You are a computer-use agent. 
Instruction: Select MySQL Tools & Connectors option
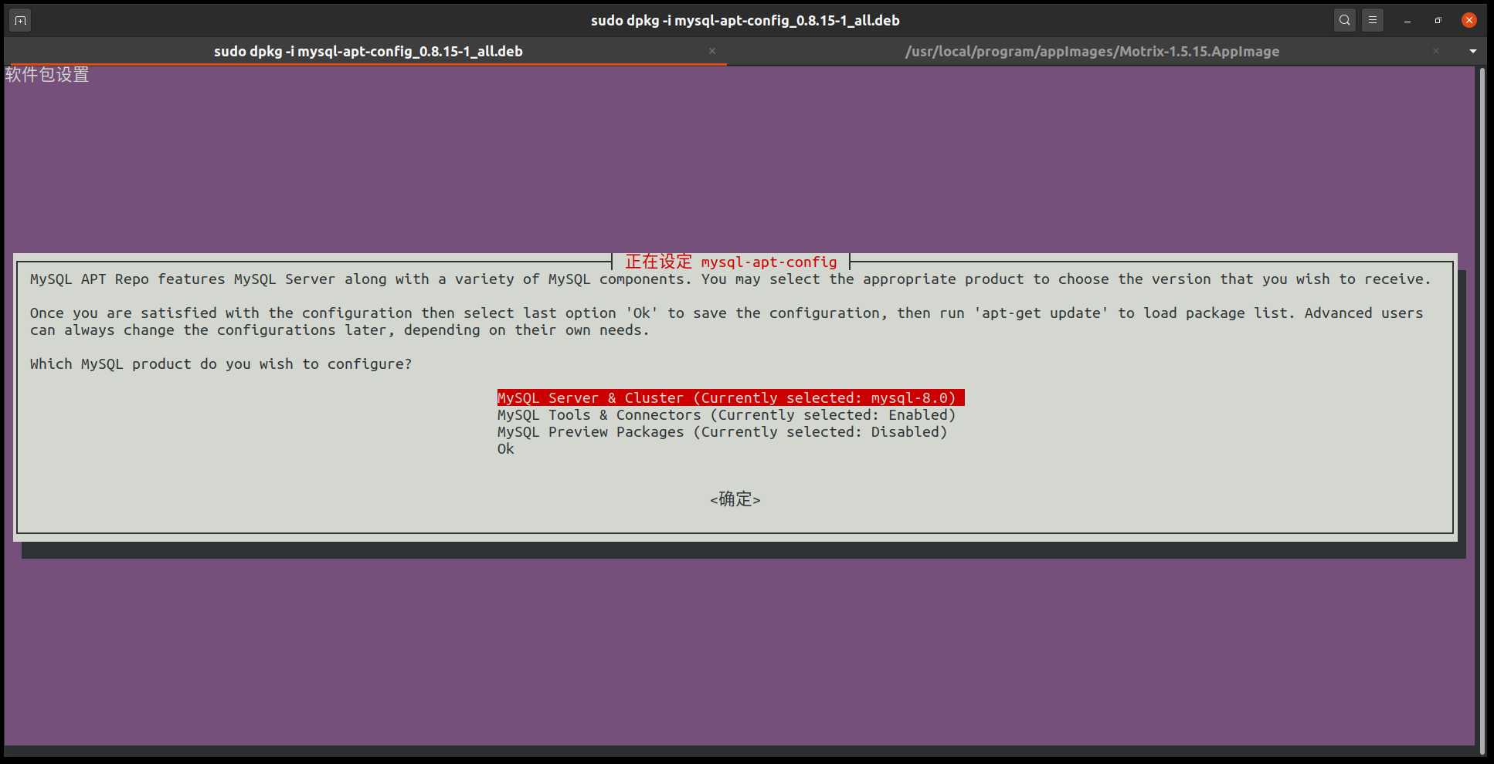point(727,415)
